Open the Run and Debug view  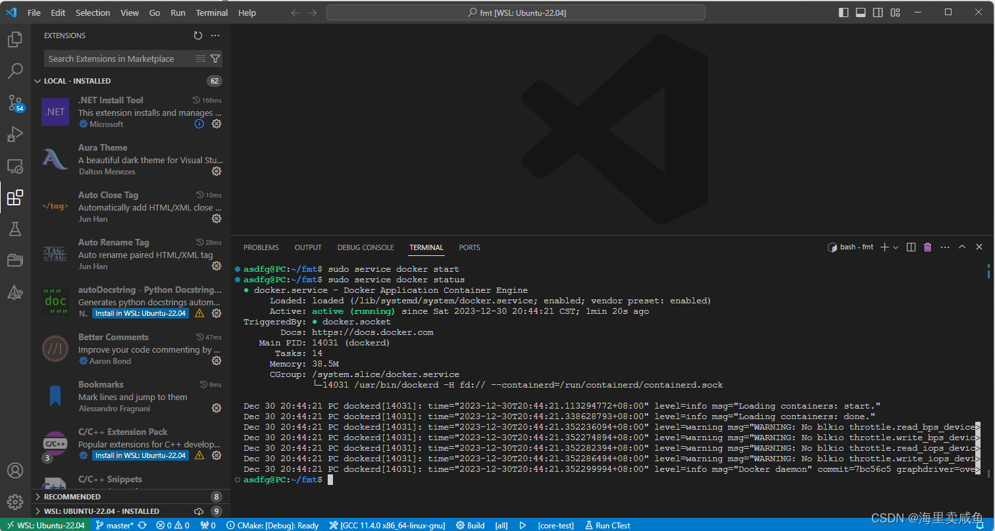pyautogui.click(x=15, y=134)
